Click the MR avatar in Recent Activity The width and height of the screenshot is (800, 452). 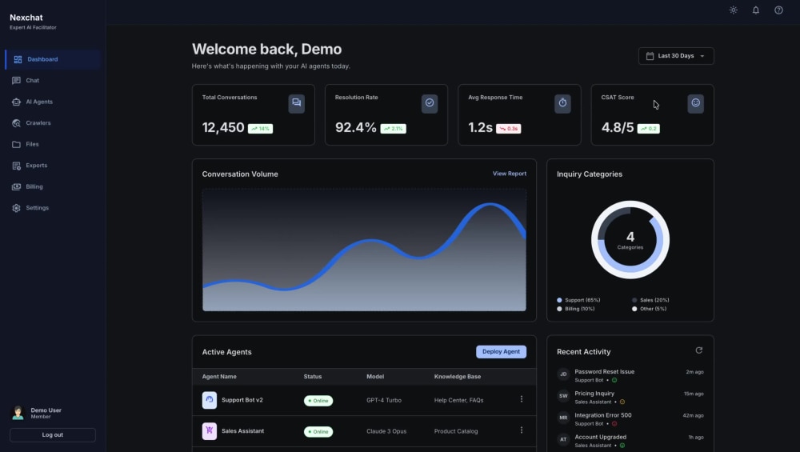(x=563, y=418)
